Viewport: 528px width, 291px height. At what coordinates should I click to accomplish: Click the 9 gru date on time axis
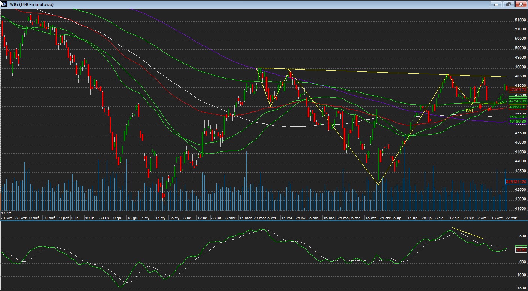tap(117, 217)
